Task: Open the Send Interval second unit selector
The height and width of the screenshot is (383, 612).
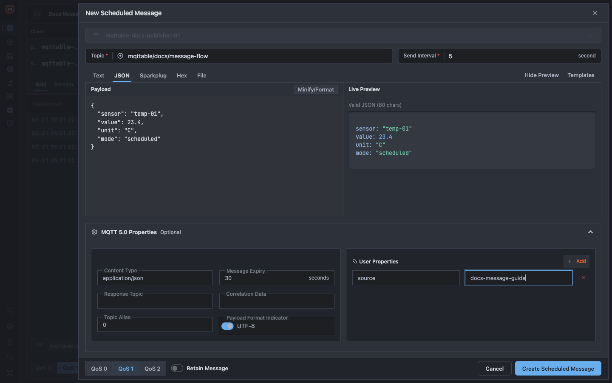Action: pos(587,56)
